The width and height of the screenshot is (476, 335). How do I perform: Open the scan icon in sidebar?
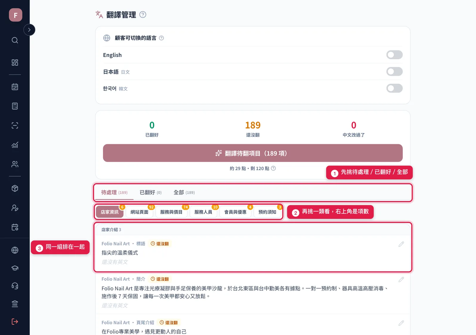[15, 125]
